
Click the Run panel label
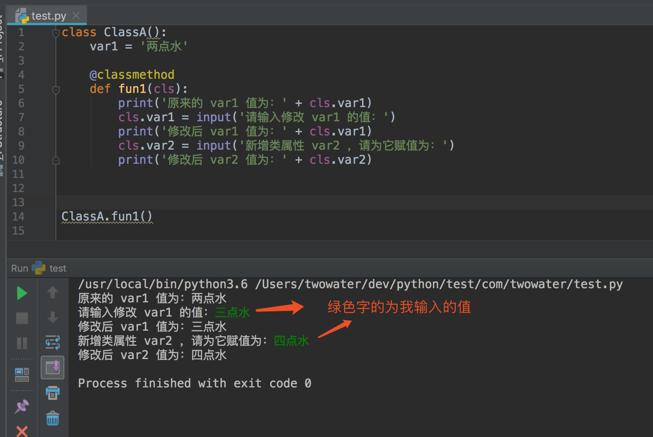[x=20, y=268]
